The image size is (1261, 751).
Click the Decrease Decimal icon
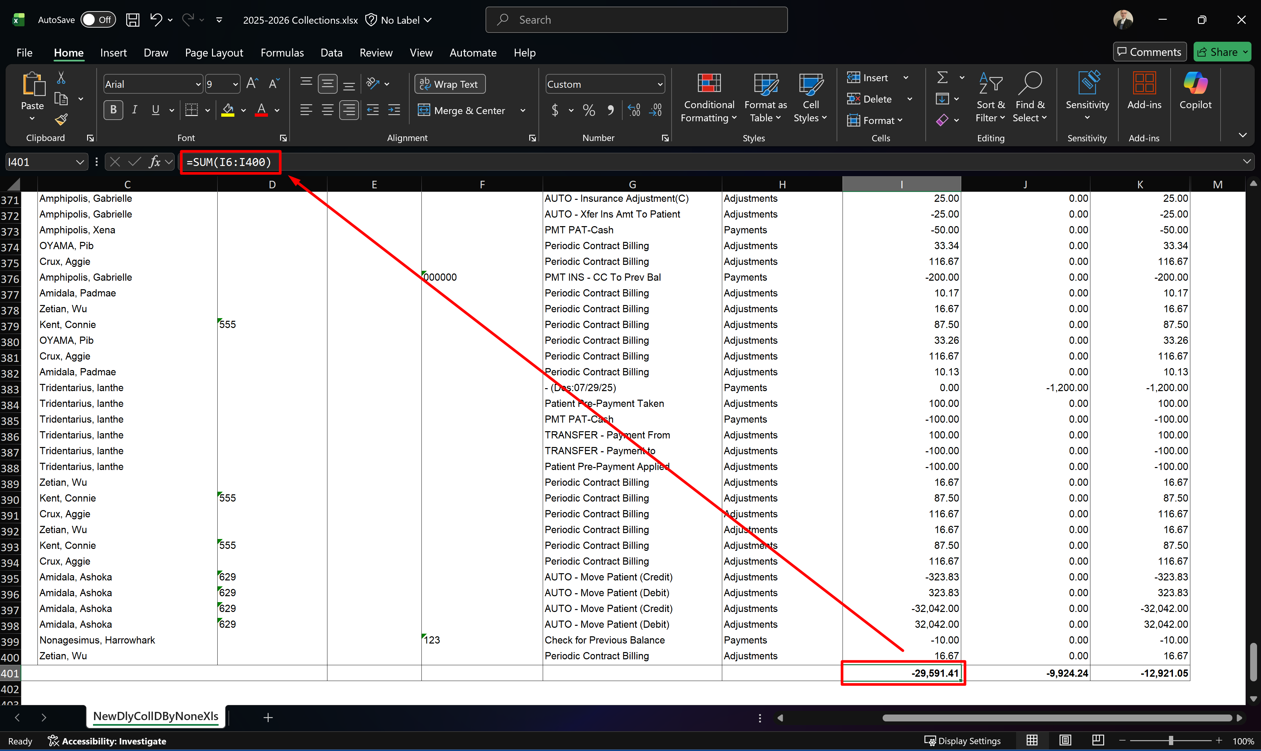(656, 110)
